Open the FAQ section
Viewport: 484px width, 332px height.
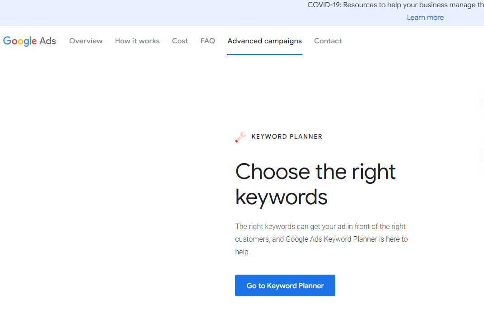(207, 41)
